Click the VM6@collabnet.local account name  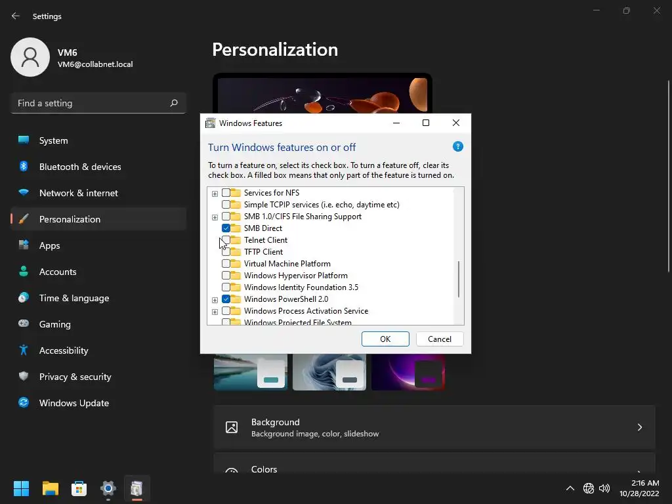pos(95,64)
